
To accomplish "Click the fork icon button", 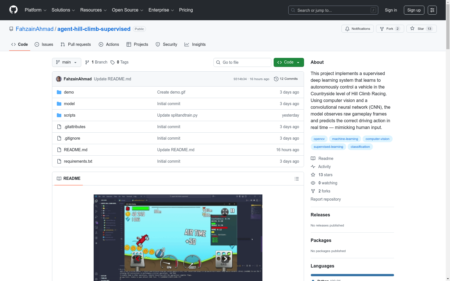I will [x=382, y=29].
